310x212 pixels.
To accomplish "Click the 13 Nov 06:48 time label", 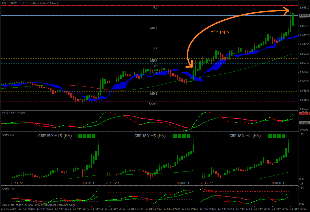I will tap(99, 209).
